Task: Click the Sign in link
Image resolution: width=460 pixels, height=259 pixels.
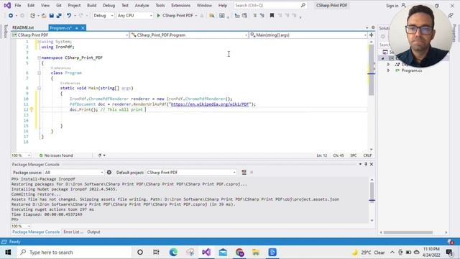Action: 392,6
